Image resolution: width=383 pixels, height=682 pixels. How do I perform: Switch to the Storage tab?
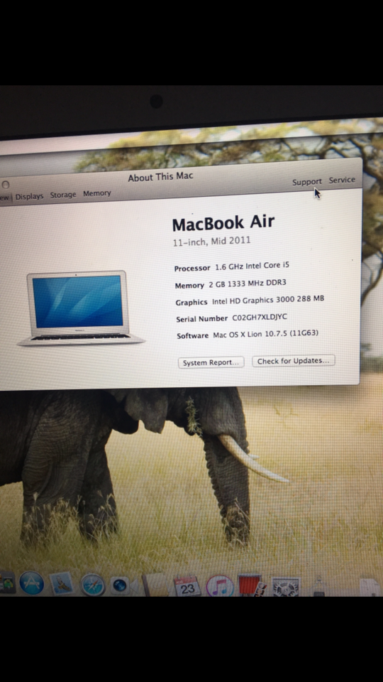click(x=63, y=195)
